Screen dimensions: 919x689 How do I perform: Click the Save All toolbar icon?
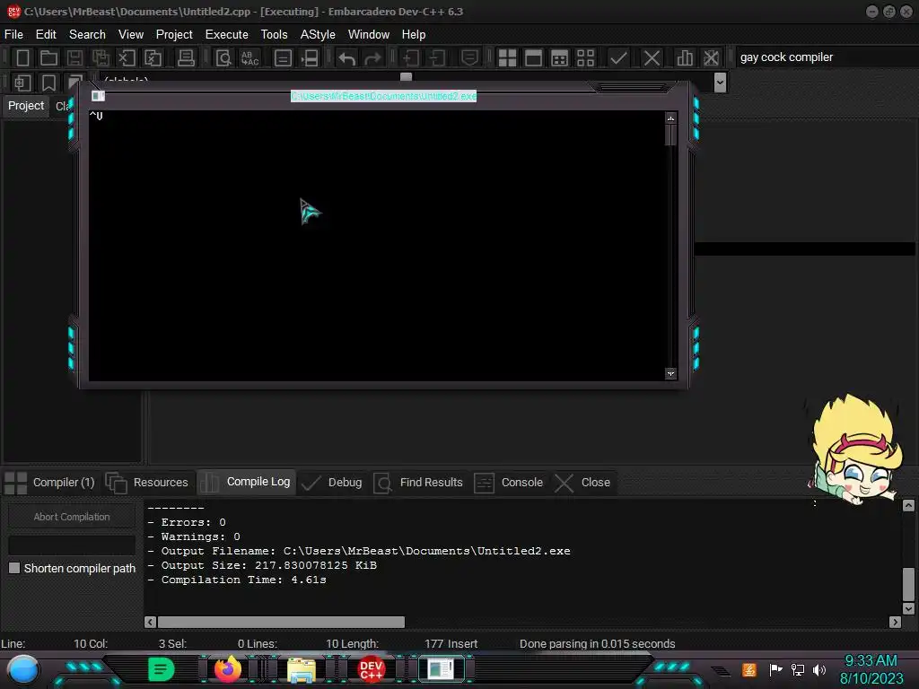[101, 57]
